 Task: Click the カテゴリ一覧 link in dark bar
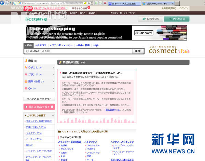116,13
